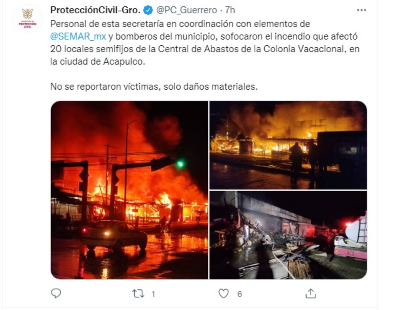The width and height of the screenshot is (397, 310).
Task: Click the white car in the left fire photo
Action: coord(114,235)
